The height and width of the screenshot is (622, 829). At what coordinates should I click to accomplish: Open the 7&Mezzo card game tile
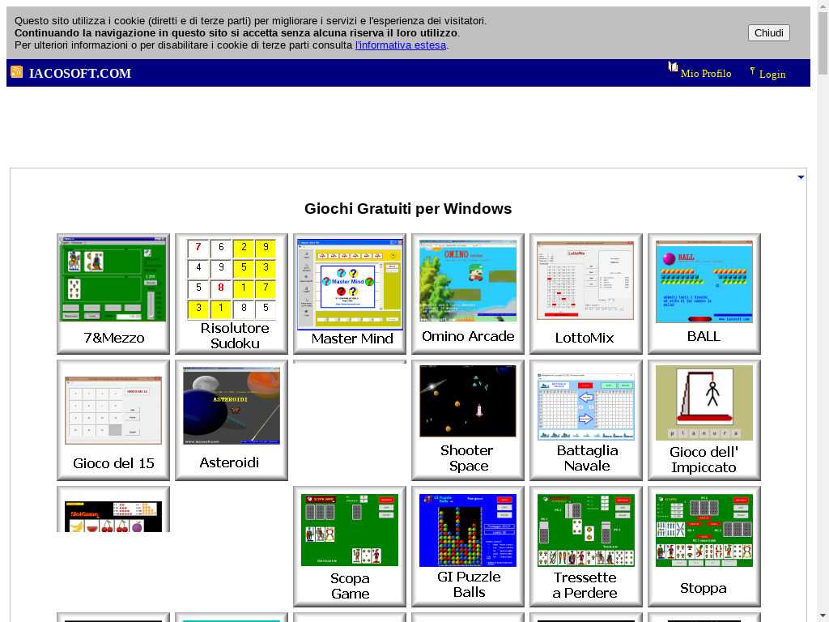pos(113,294)
